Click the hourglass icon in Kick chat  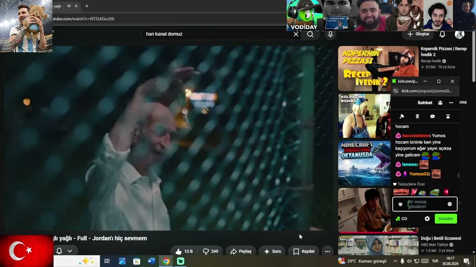pyautogui.click(x=448, y=116)
